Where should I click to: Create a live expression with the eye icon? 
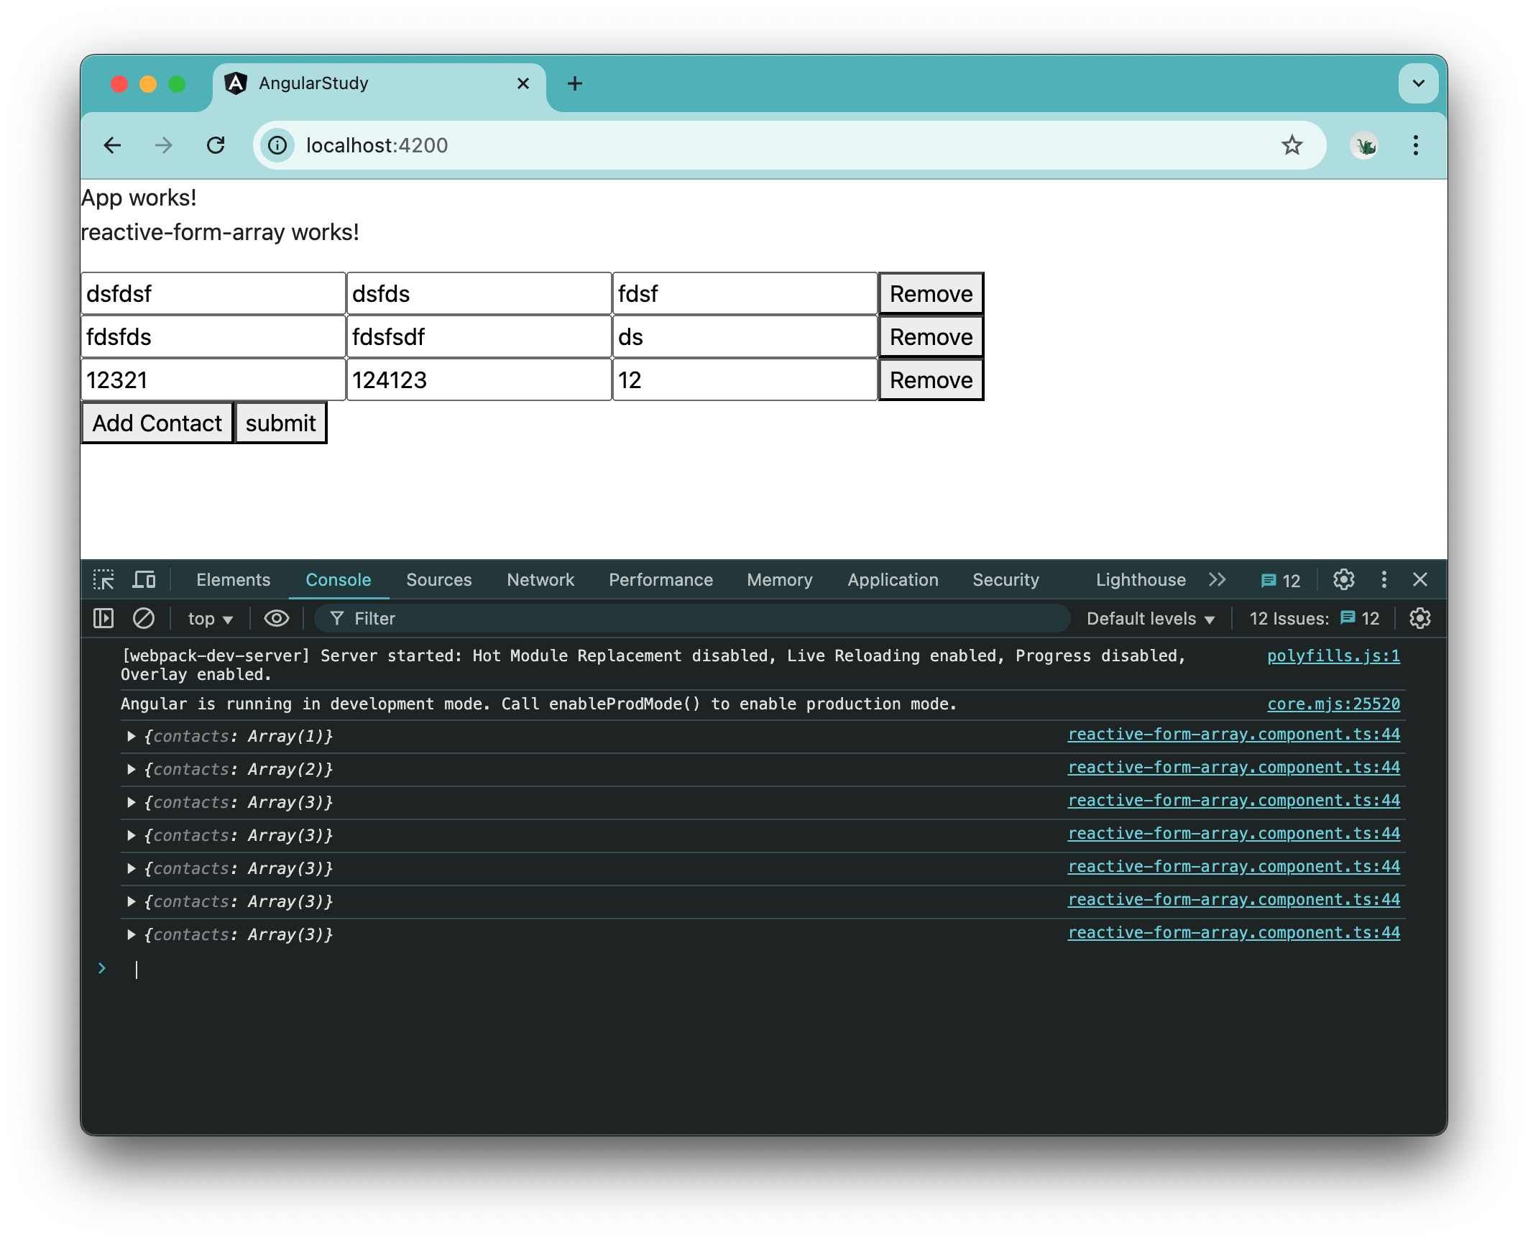coord(276,618)
